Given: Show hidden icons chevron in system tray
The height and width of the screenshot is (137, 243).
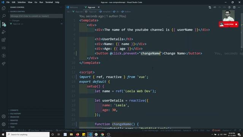Looking at the screenshot, I should point(212,134).
